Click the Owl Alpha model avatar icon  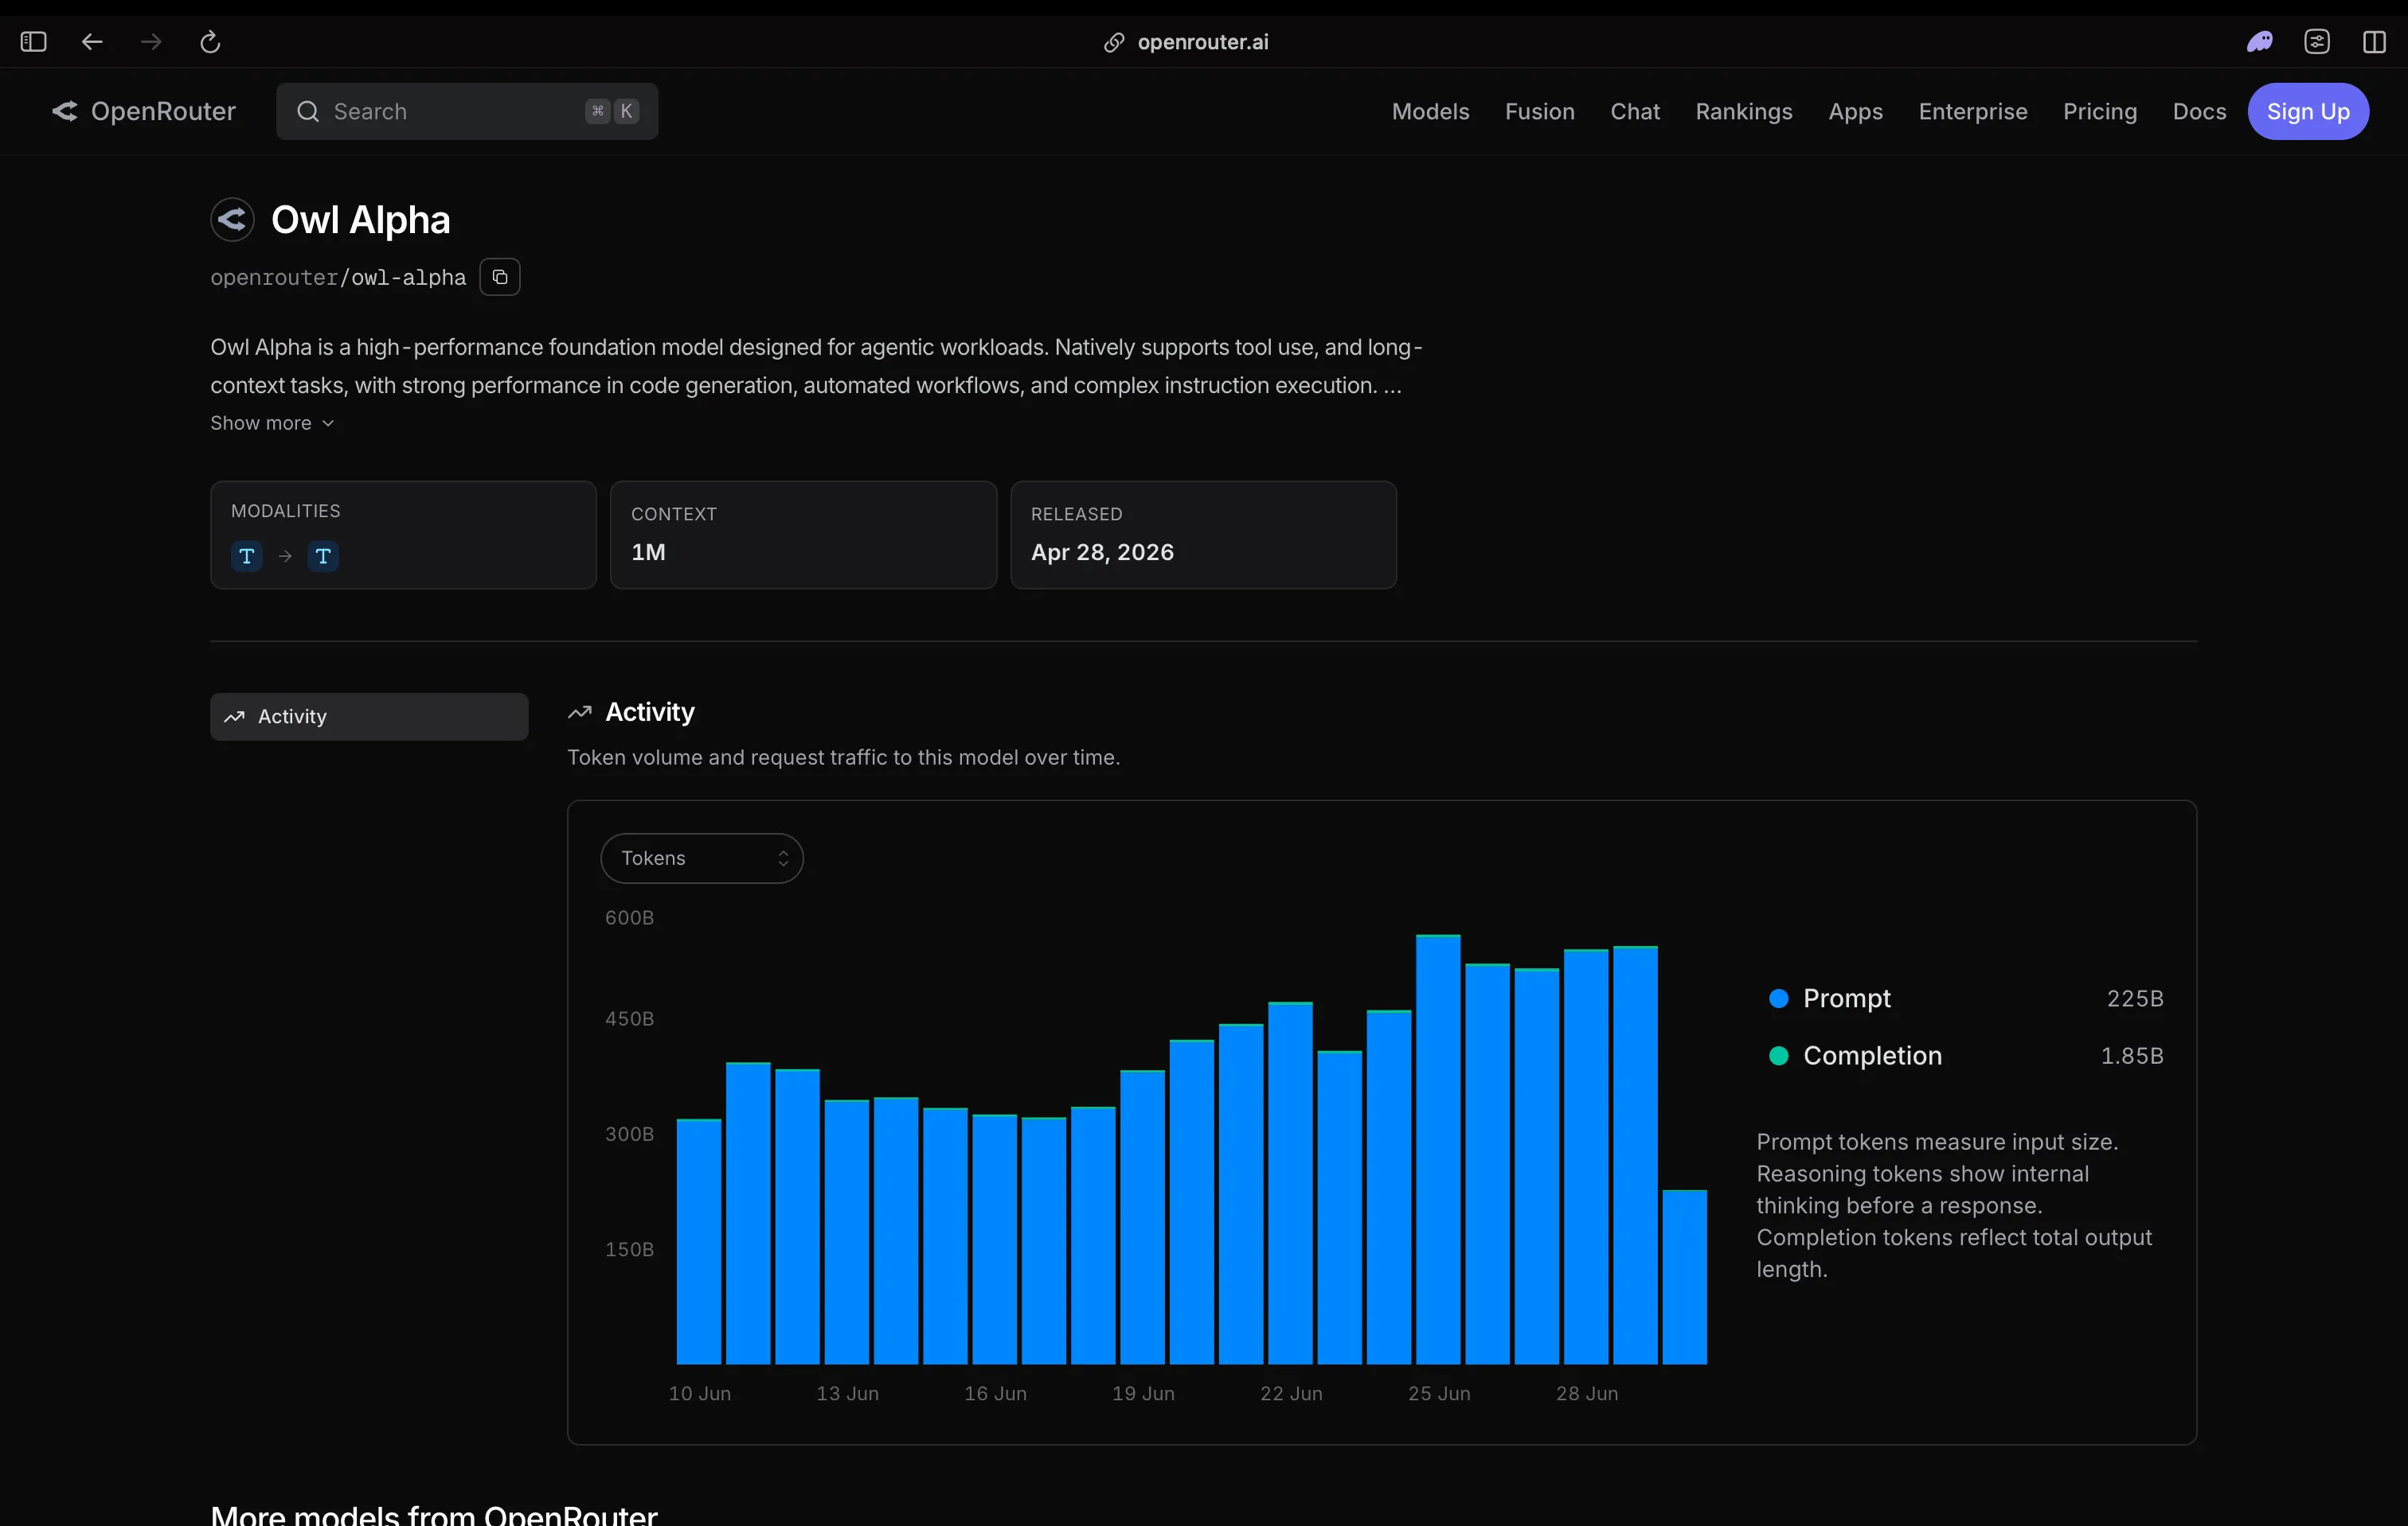(232, 219)
